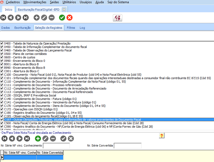Click the application logo icon in menu bar
The width and height of the screenshot is (214, 162).
2,2
